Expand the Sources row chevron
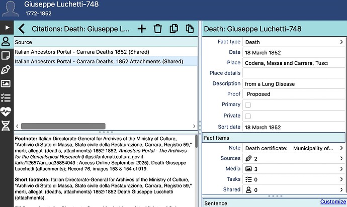Image resolution: width=347 pixels, height=207 pixels. point(341,158)
